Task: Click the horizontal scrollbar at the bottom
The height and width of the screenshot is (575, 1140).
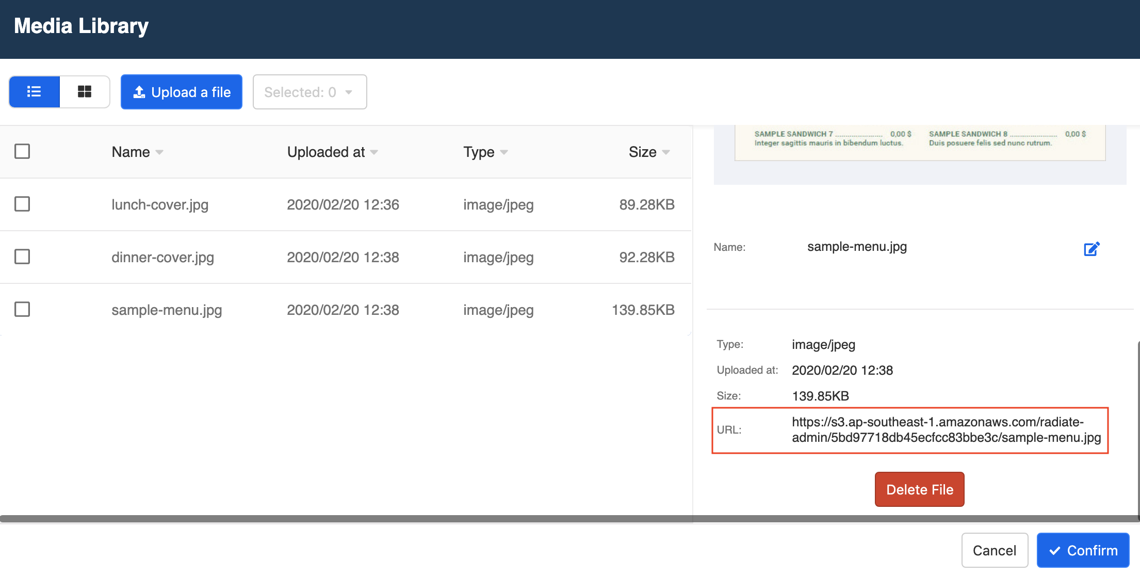Action: (x=346, y=519)
